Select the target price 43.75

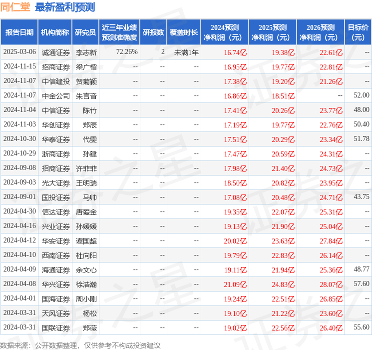pos(362,197)
